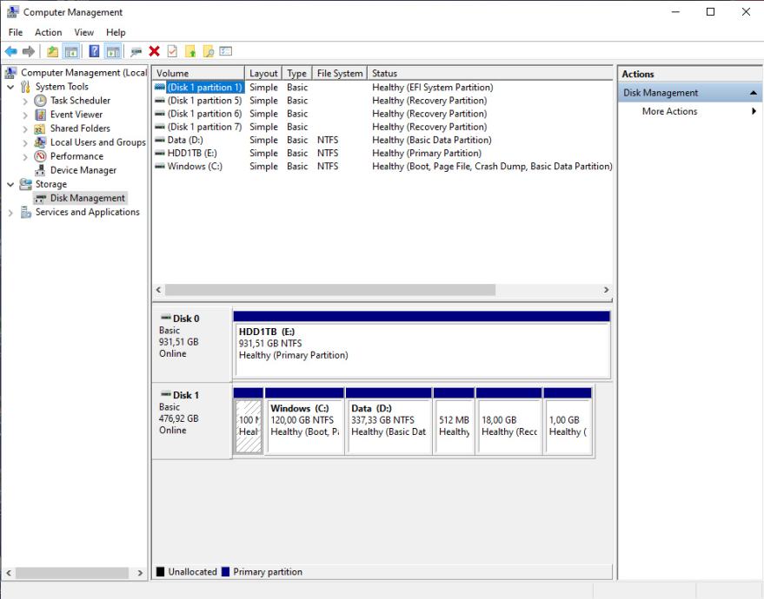Image resolution: width=764 pixels, height=599 pixels.
Task: Open the View menu
Action: pyautogui.click(x=83, y=33)
